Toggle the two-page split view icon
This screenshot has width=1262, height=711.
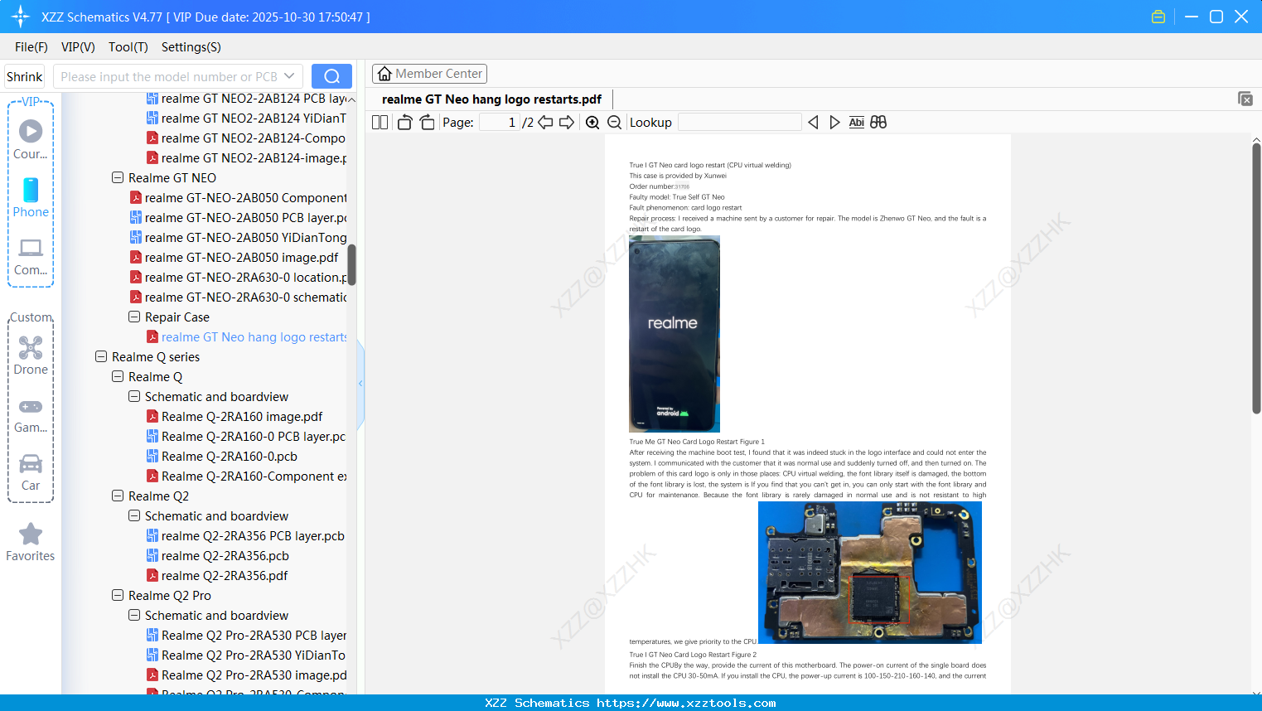point(380,123)
